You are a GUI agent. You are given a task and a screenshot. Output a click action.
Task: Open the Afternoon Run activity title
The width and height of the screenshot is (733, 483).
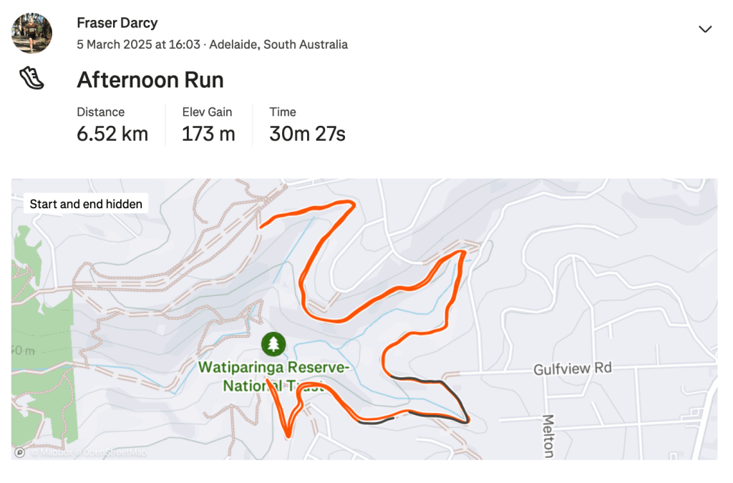(150, 79)
